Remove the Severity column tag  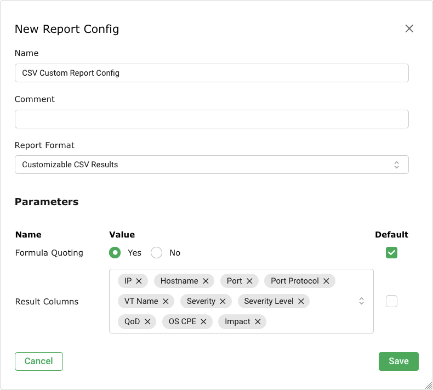tap(223, 301)
